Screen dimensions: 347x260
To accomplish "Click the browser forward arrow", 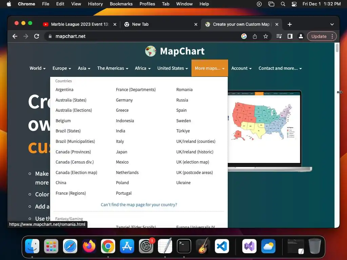I will coord(26,36).
